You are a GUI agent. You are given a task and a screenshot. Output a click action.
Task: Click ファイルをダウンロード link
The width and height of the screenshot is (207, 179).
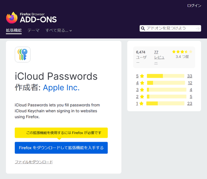click(34, 162)
